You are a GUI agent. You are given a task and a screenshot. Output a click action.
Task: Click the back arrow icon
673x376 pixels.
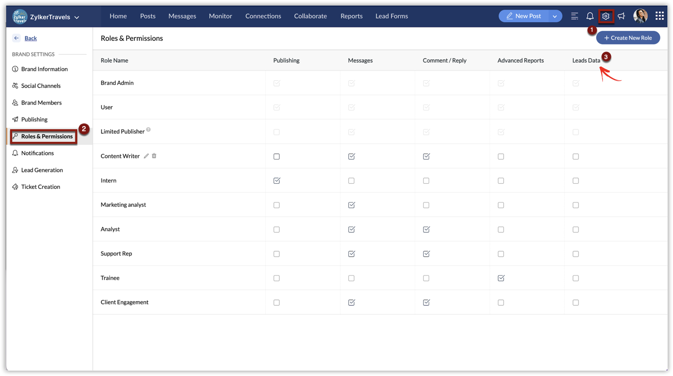tap(17, 38)
